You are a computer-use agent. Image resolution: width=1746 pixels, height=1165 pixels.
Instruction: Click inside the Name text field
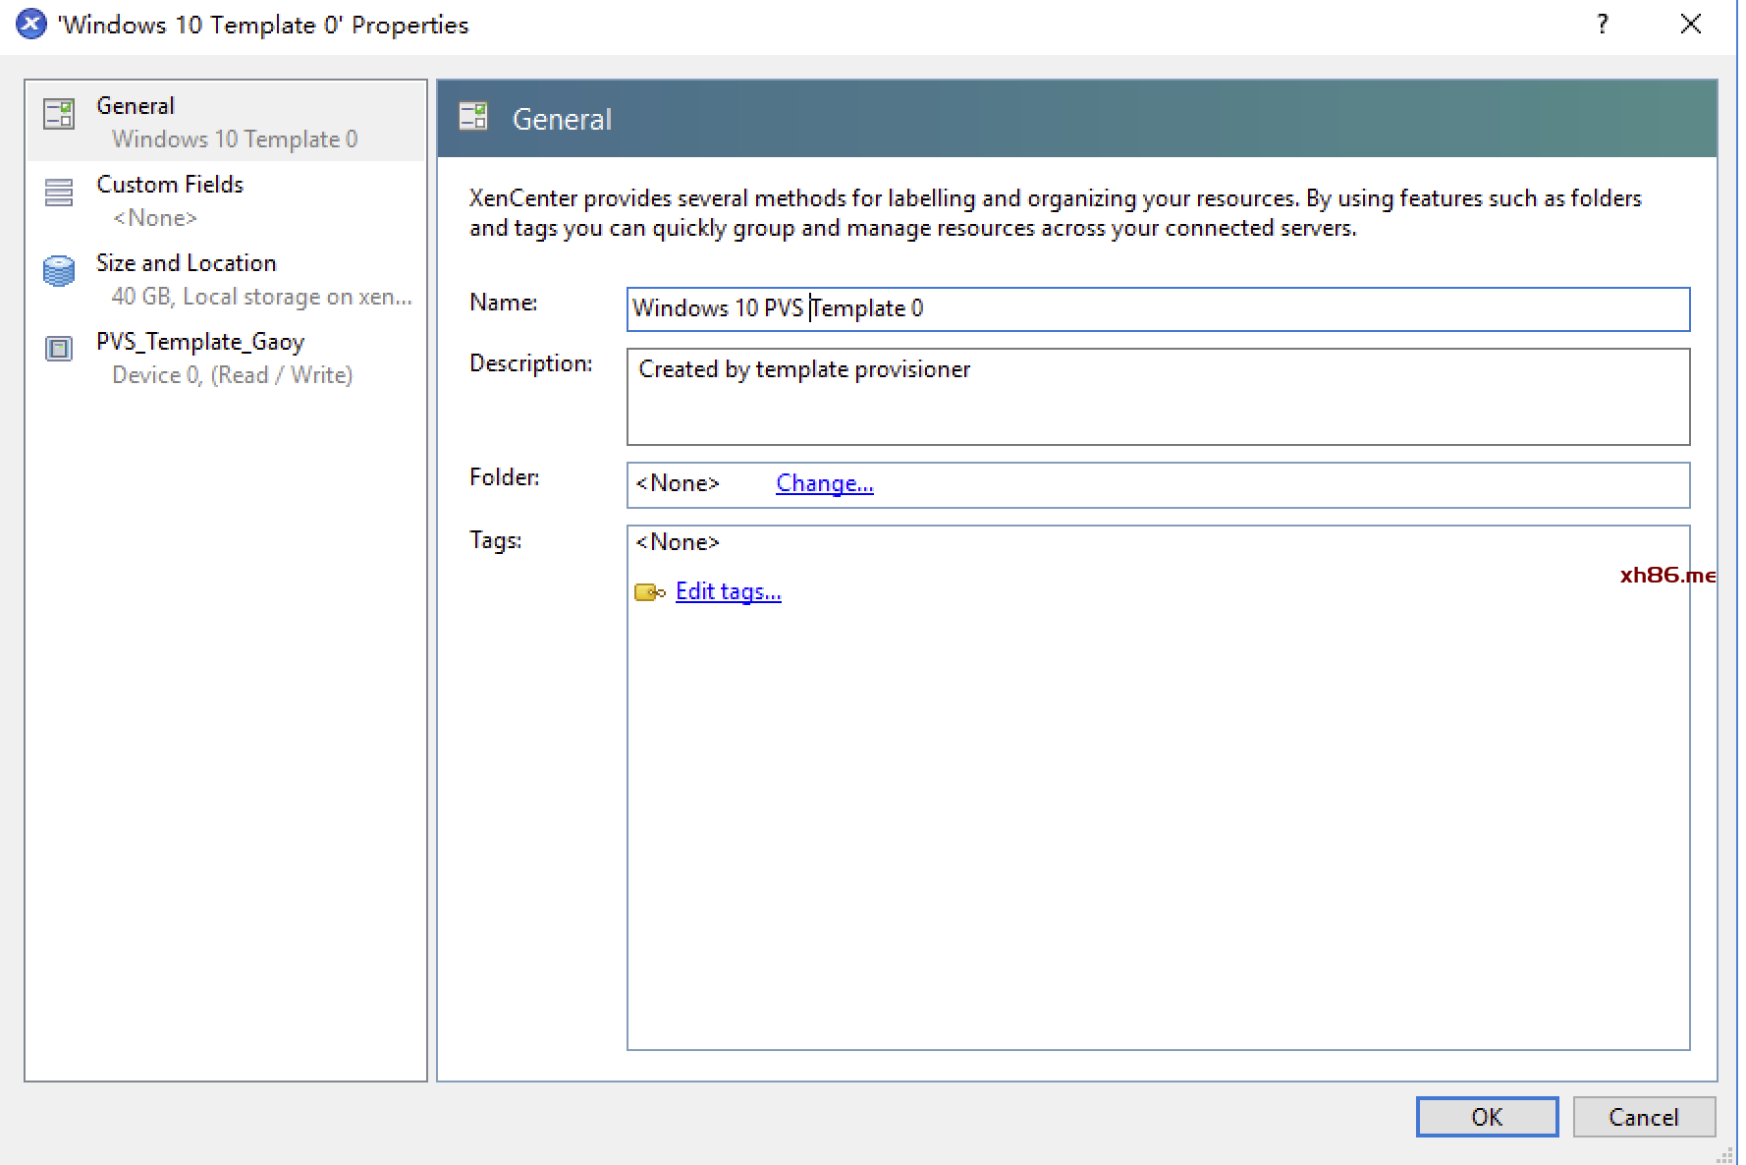pos(1158,308)
